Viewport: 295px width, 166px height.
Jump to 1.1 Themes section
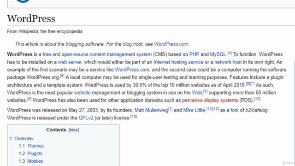tap(35, 146)
